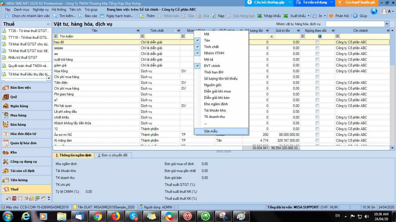Toggle Ngừng theo dõi checkbox for Tiền điện
Screen dimensions: 396x222
[317, 83]
